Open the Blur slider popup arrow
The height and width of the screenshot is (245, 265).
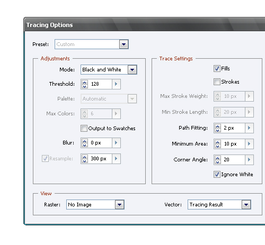(x=116, y=143)
